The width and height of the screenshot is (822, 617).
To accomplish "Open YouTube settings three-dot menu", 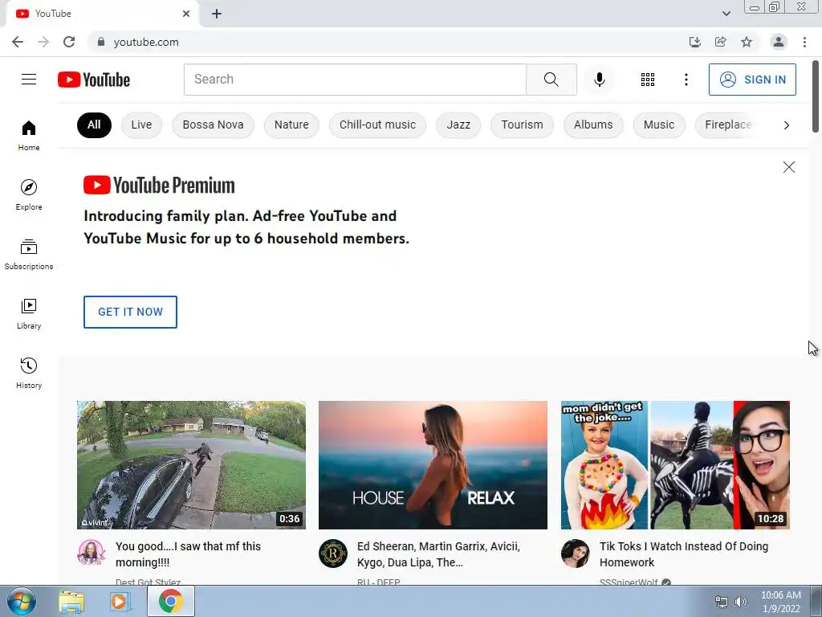I will pyautogui.click(x=686, y=80).
